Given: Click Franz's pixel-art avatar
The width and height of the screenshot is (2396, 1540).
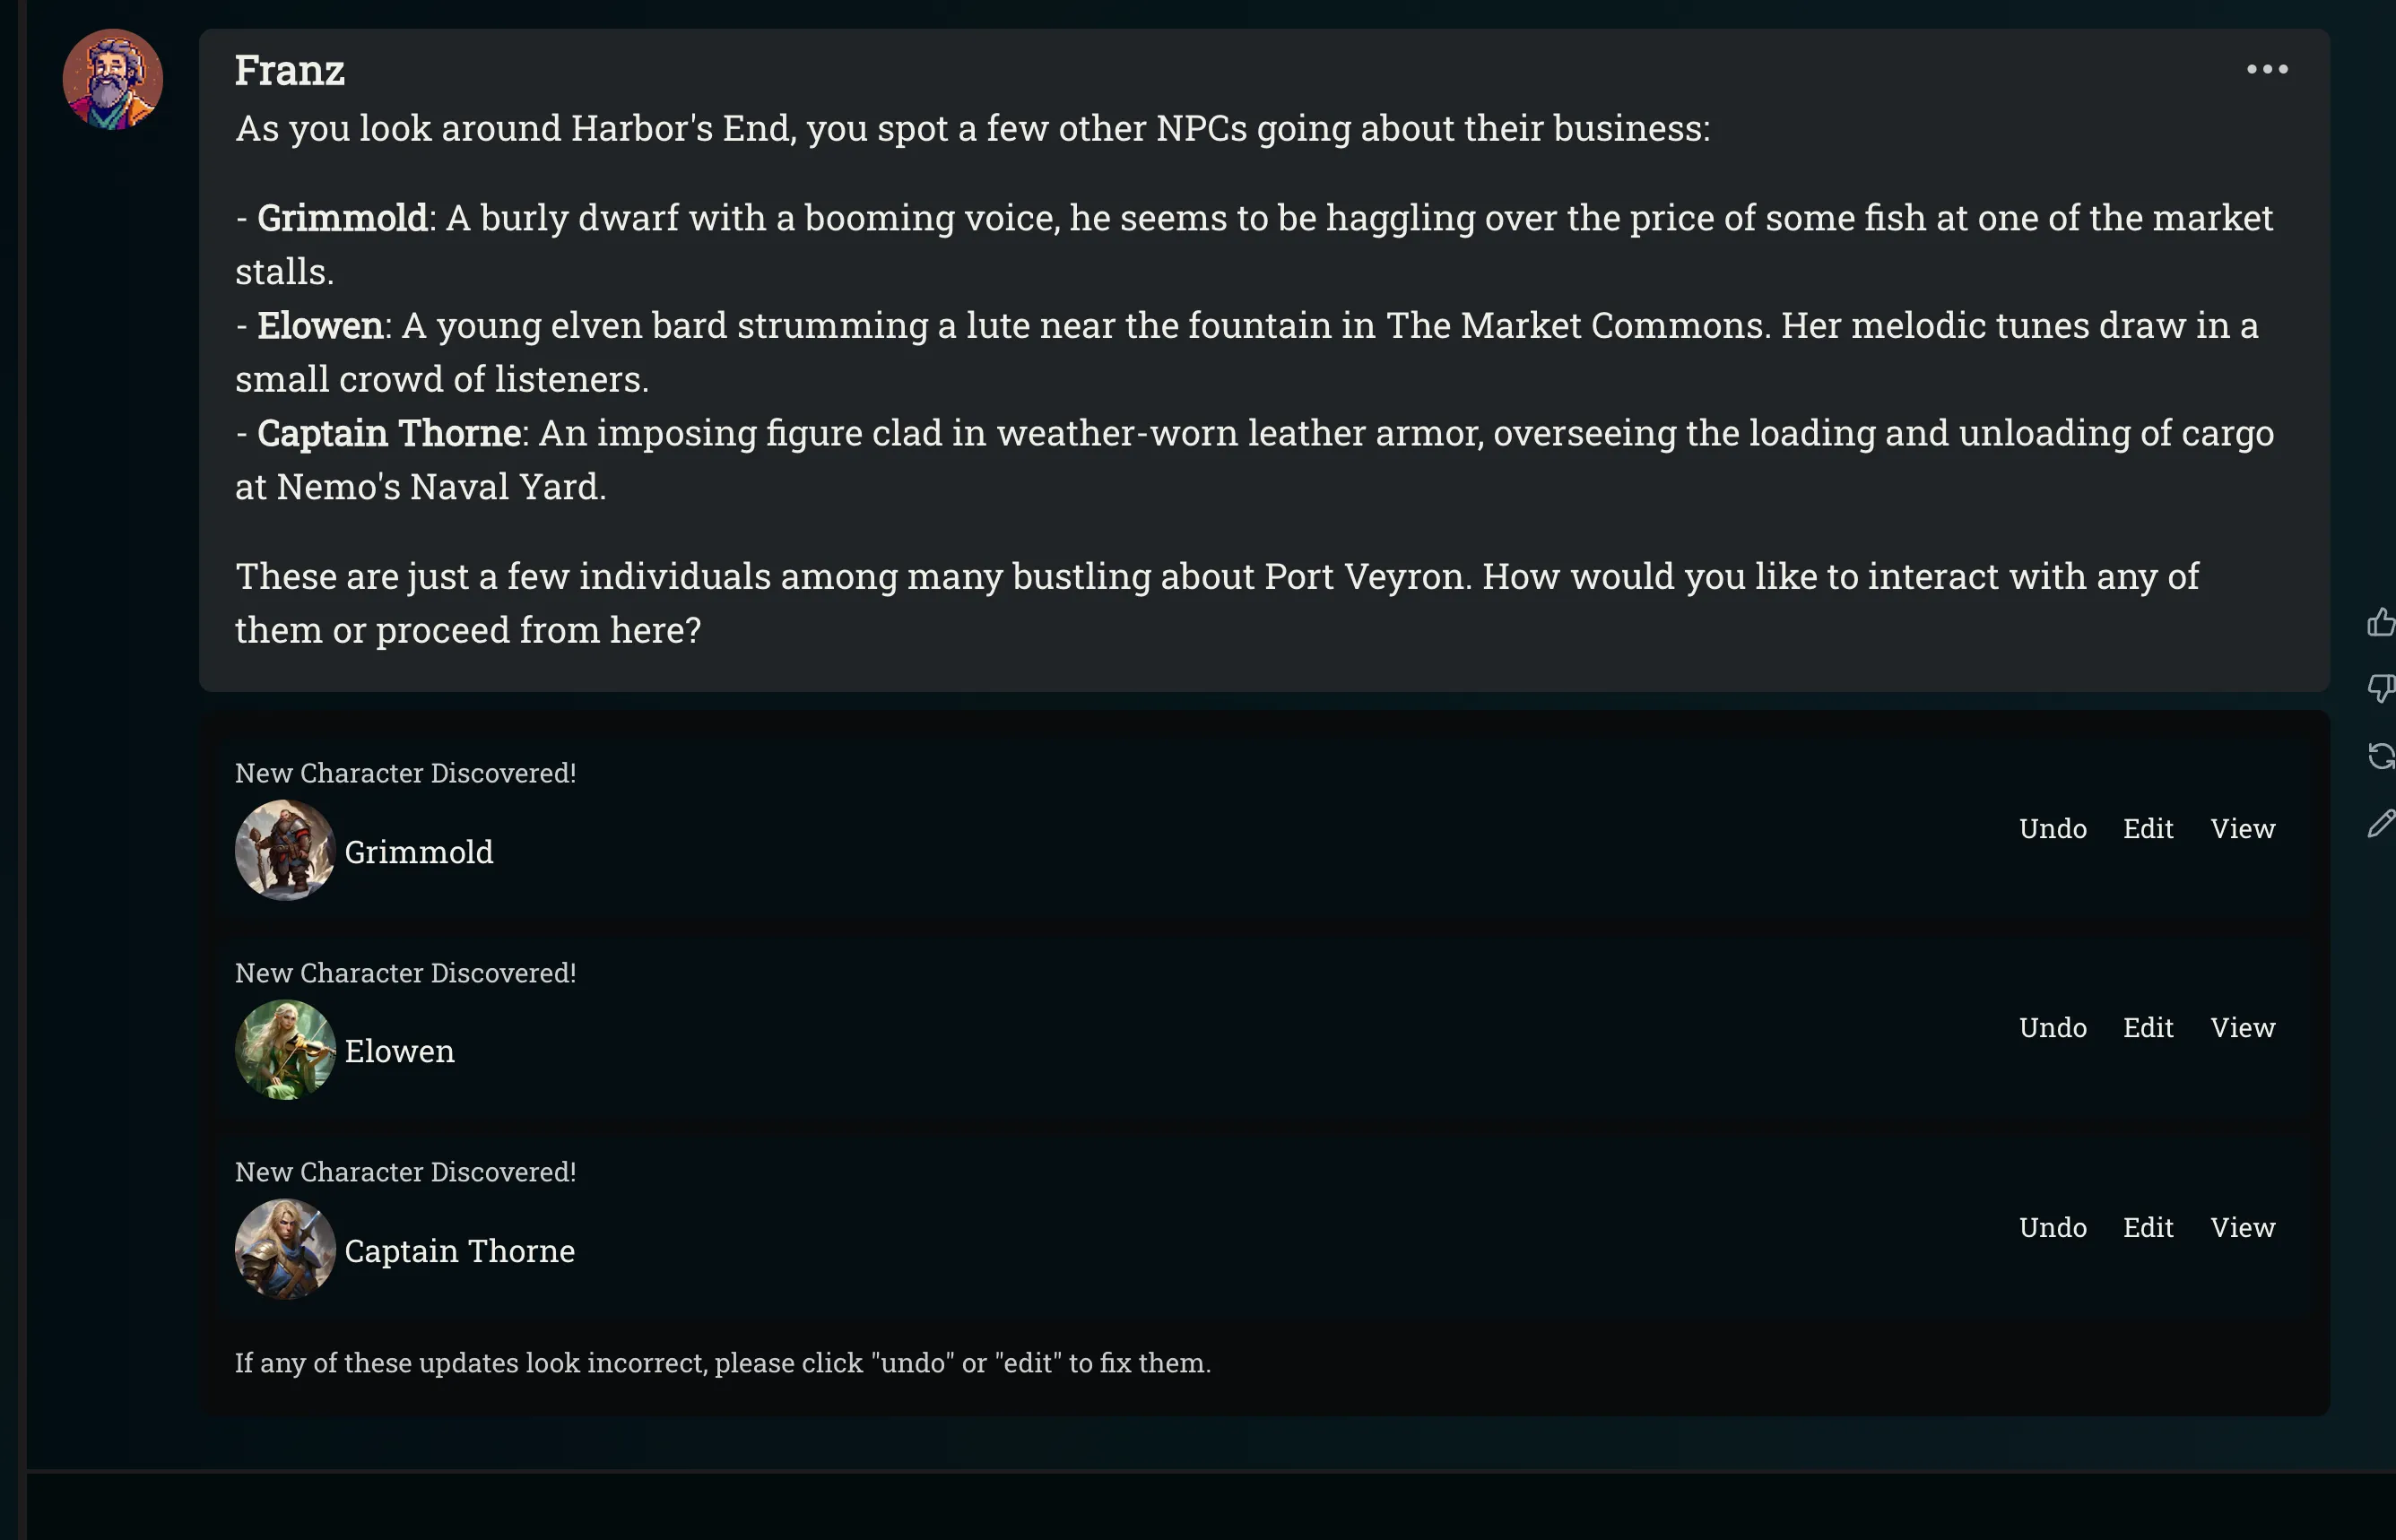Looking at the screenshot, I should pos(113,79).
